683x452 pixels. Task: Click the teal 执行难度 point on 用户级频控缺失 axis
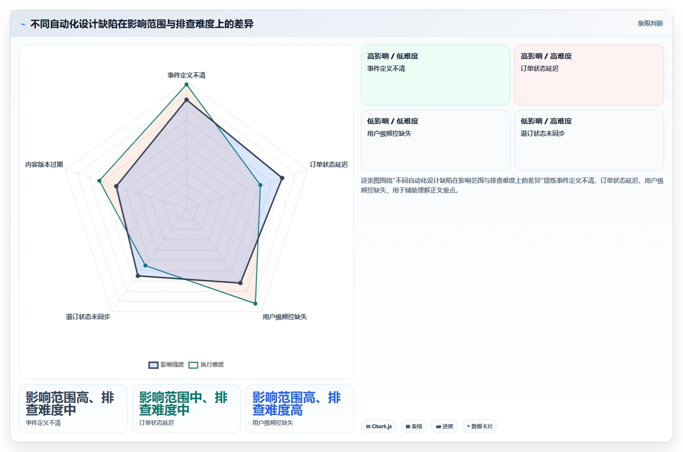256,304
